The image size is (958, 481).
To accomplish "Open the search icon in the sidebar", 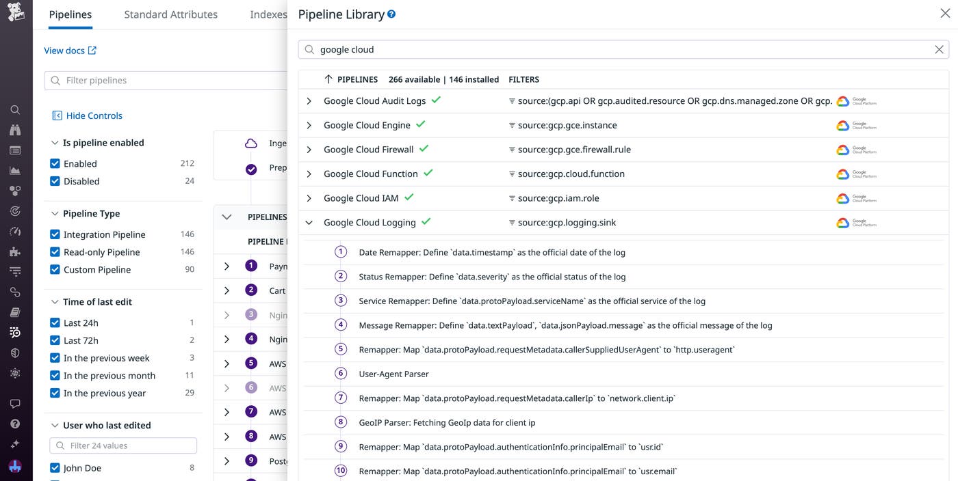I will 15,109.
